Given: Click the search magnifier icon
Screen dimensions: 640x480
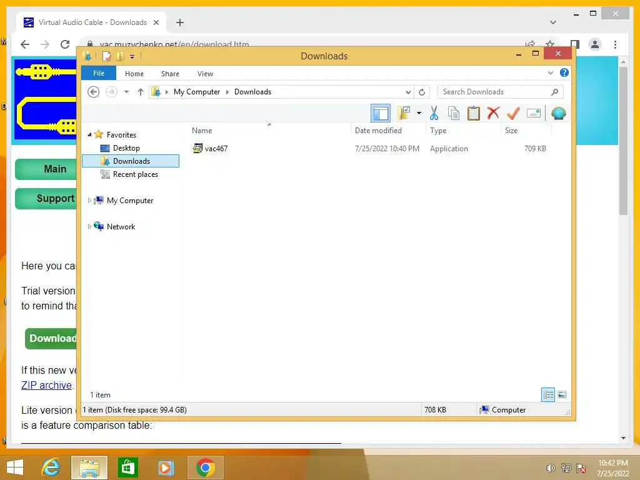Looking at the screenshot, I should (x=554, y=92).
